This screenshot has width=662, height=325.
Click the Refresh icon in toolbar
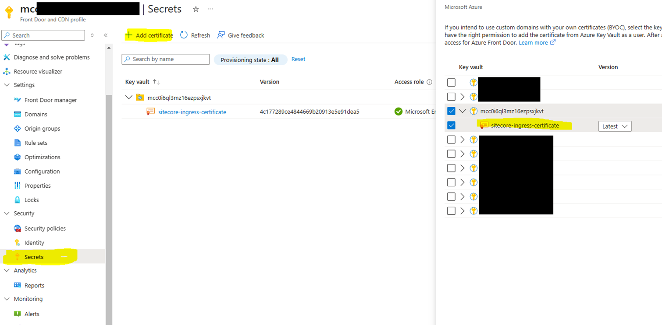(184, 35)
